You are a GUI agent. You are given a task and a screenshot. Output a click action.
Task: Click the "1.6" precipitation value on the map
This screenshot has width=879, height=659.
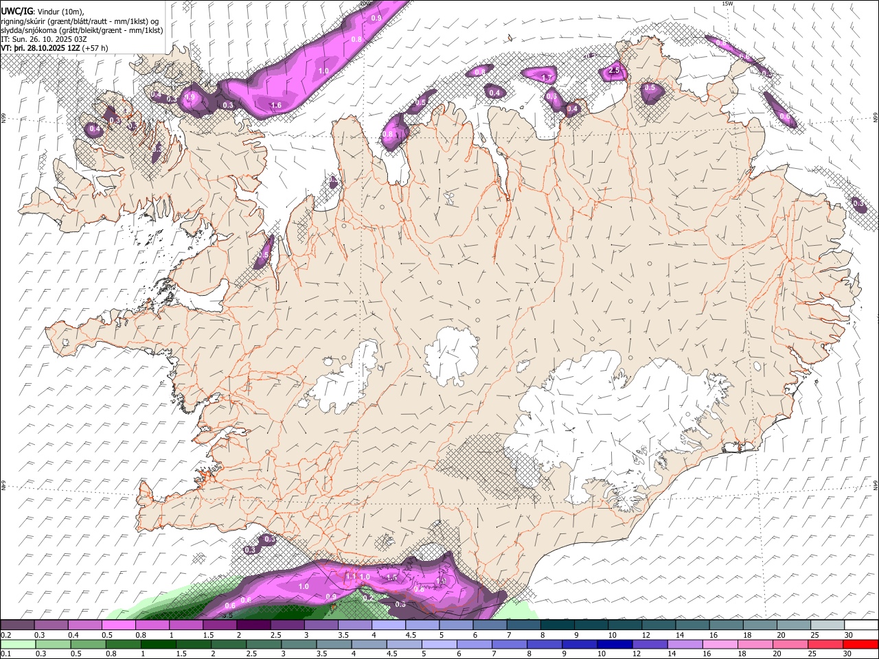[x=277, y=105]
